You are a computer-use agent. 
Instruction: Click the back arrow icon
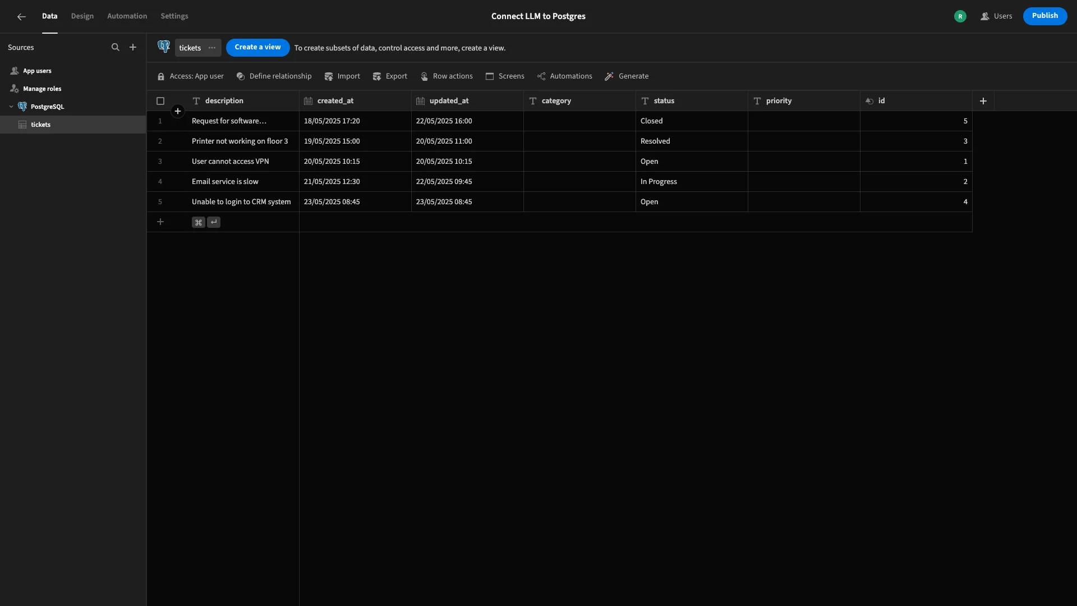(21, 17)
